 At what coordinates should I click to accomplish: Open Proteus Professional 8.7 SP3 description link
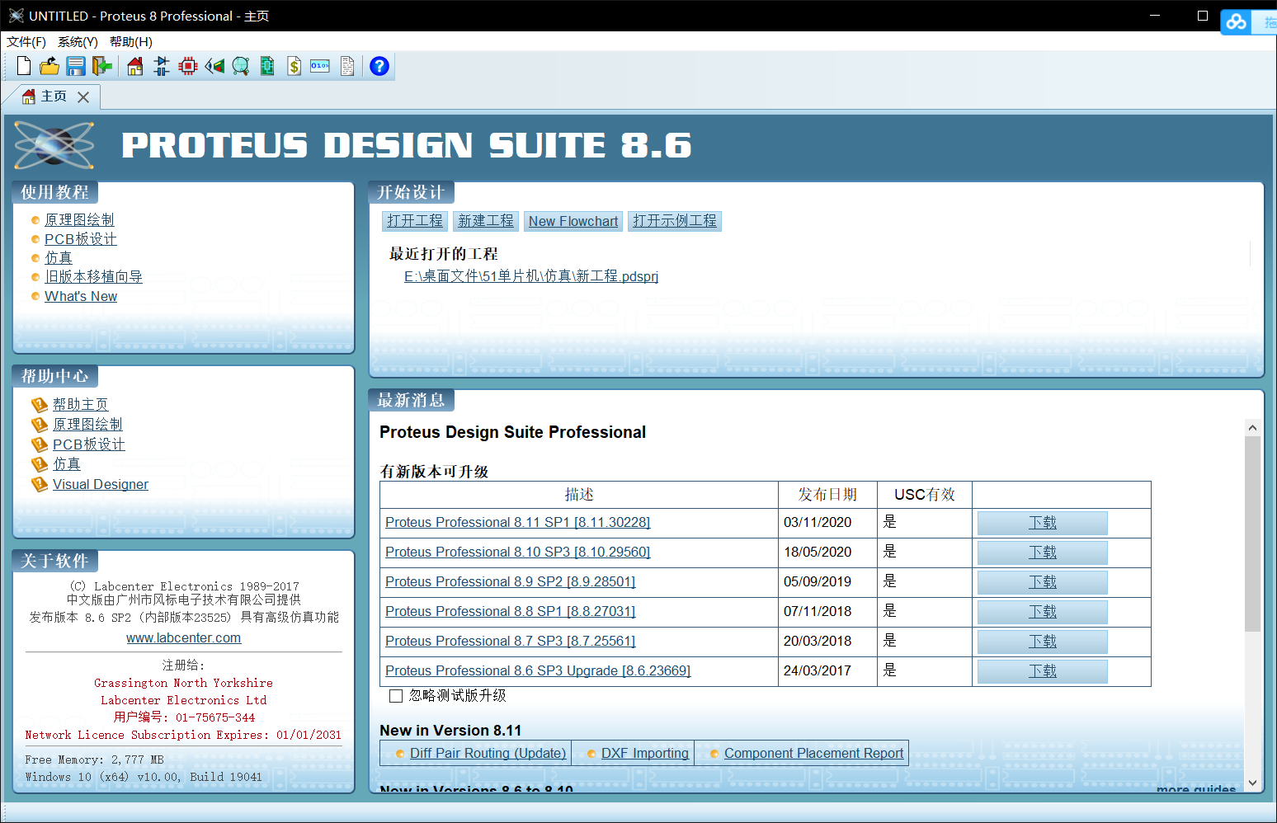[x=510, y=641]
